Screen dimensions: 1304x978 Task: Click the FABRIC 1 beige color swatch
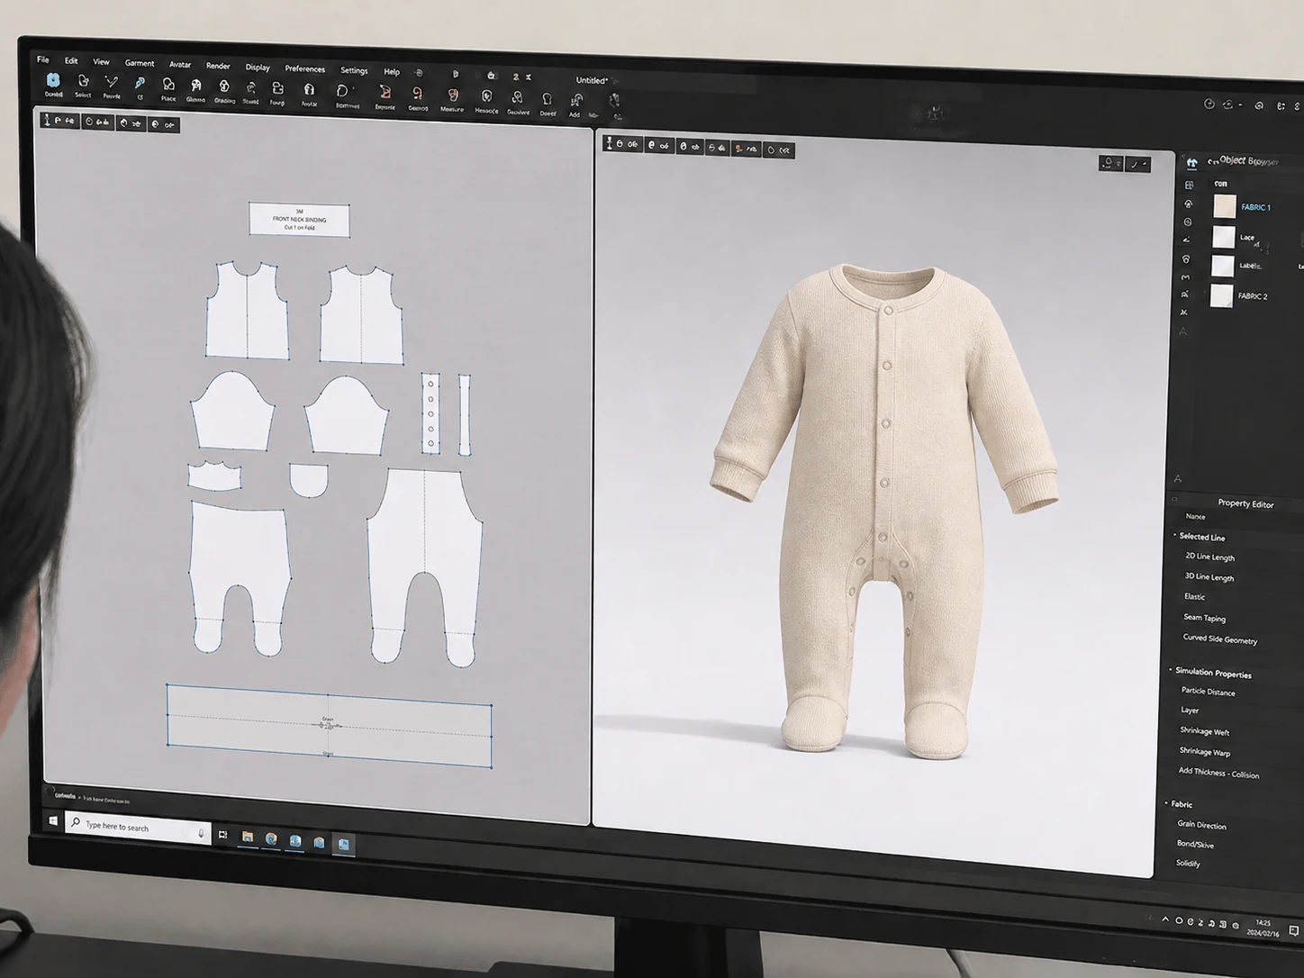1225,206
